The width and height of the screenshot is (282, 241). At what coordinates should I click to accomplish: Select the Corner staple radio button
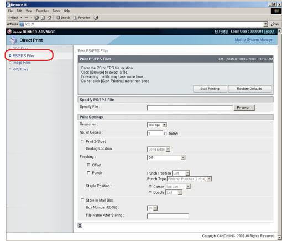pyautogui.click(x=150, y=187)
